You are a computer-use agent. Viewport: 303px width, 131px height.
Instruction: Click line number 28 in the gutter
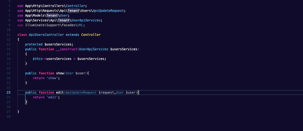pos(8,116)
